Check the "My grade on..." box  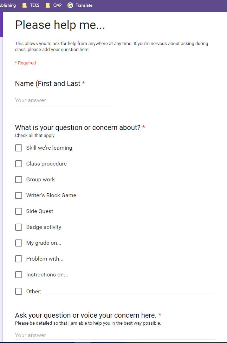pos(19,243)
